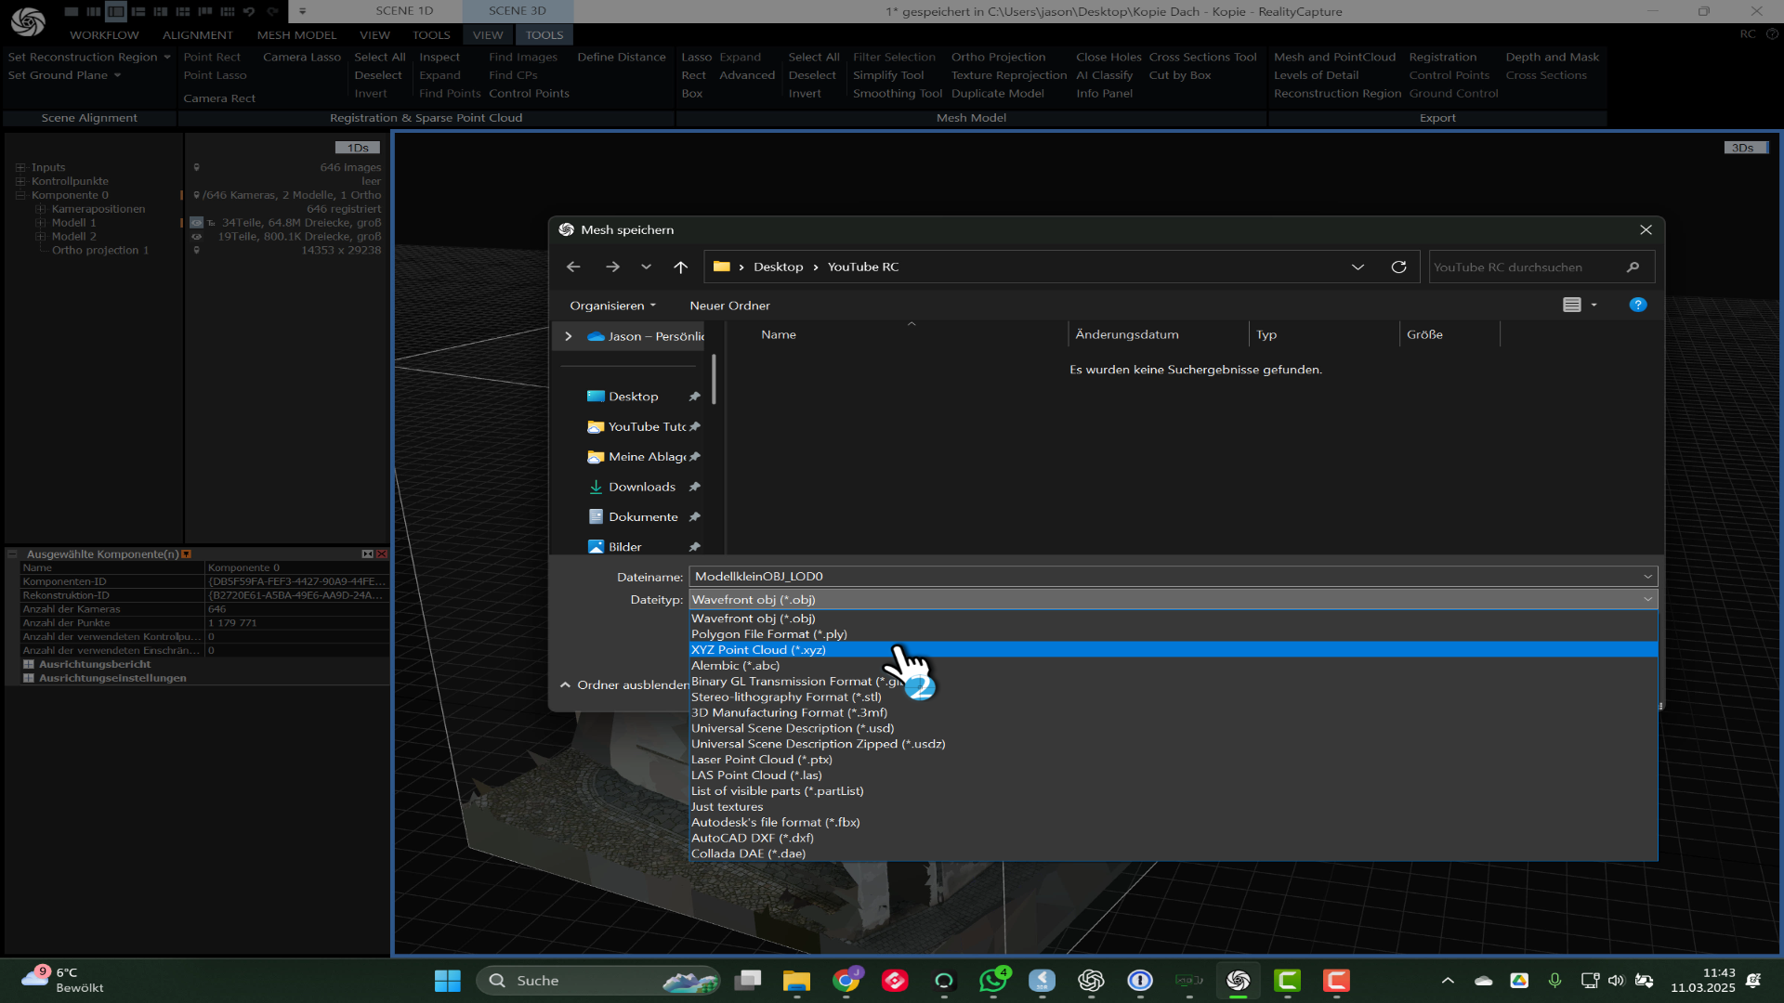Toggle the selected two-pane layout button
The image size is (1784, 1003).
pos(115,11)
